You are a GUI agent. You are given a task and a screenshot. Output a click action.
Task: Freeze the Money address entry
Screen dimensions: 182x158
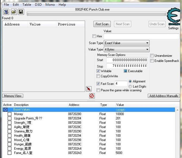(x=9, y=114)
